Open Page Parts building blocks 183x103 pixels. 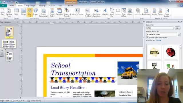(x=52, y=12)
